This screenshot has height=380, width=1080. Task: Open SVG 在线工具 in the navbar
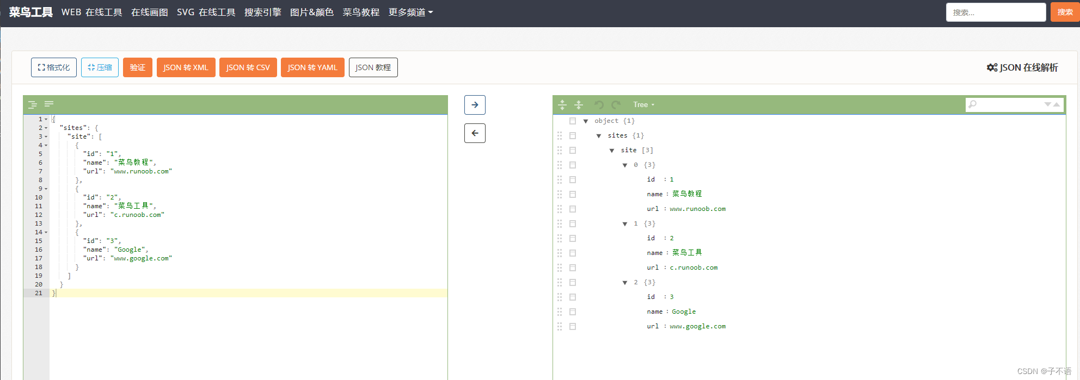point(206,13)
